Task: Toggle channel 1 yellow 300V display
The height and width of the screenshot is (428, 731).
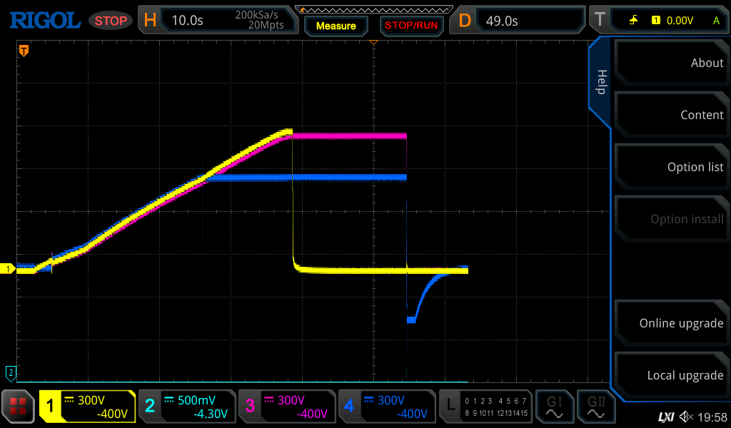Action: [87, 407]
